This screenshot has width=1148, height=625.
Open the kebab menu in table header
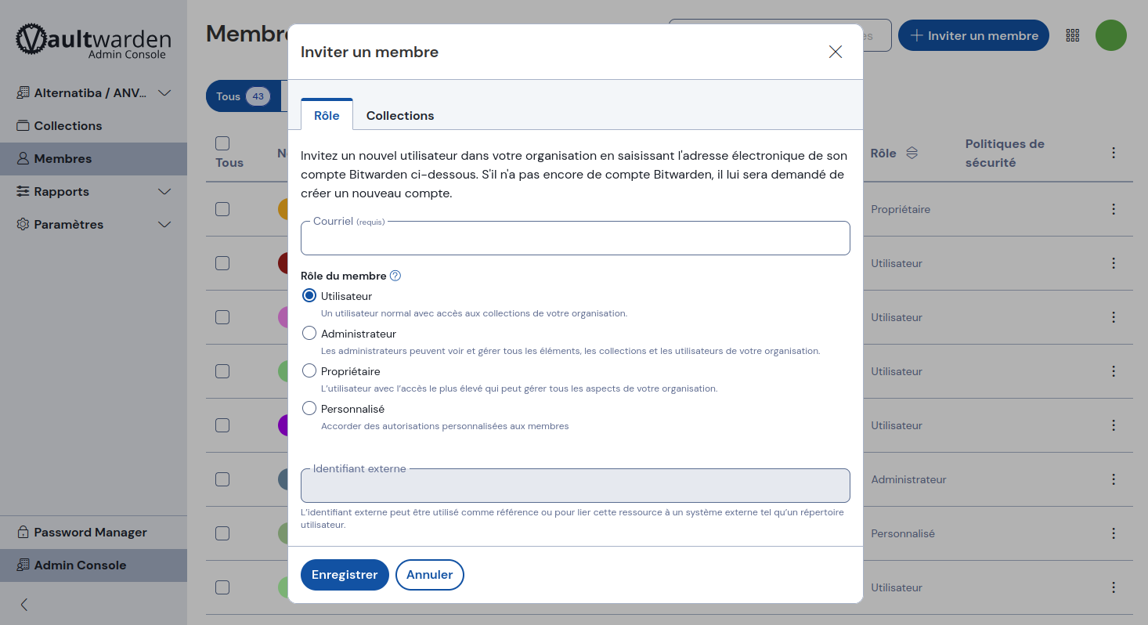pos(1113,153)
